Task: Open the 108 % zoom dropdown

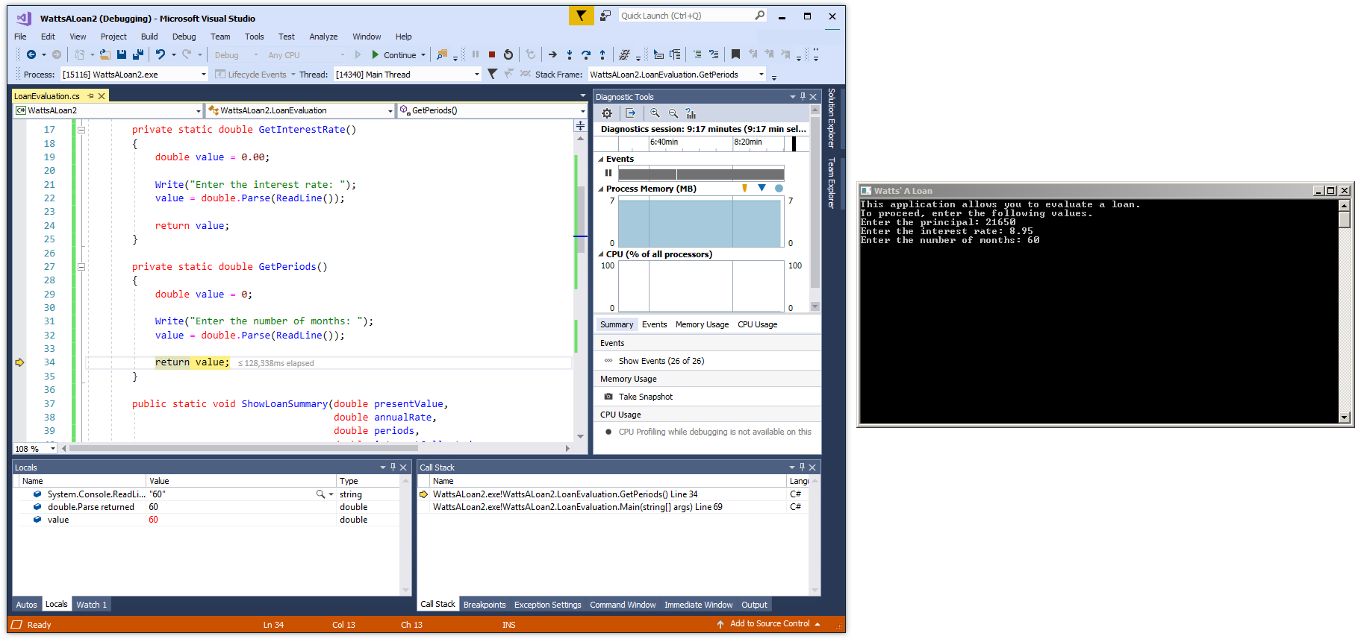Action: (53, 448)
